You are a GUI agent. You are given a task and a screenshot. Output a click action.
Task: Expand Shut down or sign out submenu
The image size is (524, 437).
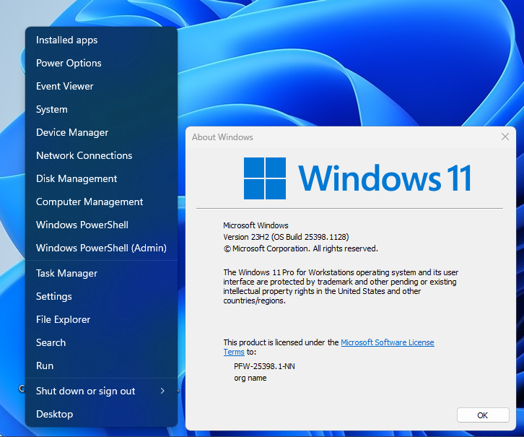(101, 391)
